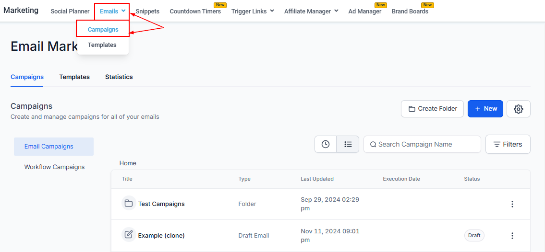Viewport: 545px width, 252px height.
Task: Click the draft edit icon for Example (clone)
Action: 129,235
